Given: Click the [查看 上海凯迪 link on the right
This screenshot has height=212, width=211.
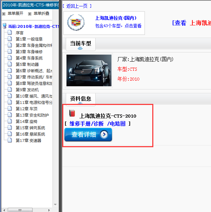Looking at the screenshot, I should click(192, 23).
